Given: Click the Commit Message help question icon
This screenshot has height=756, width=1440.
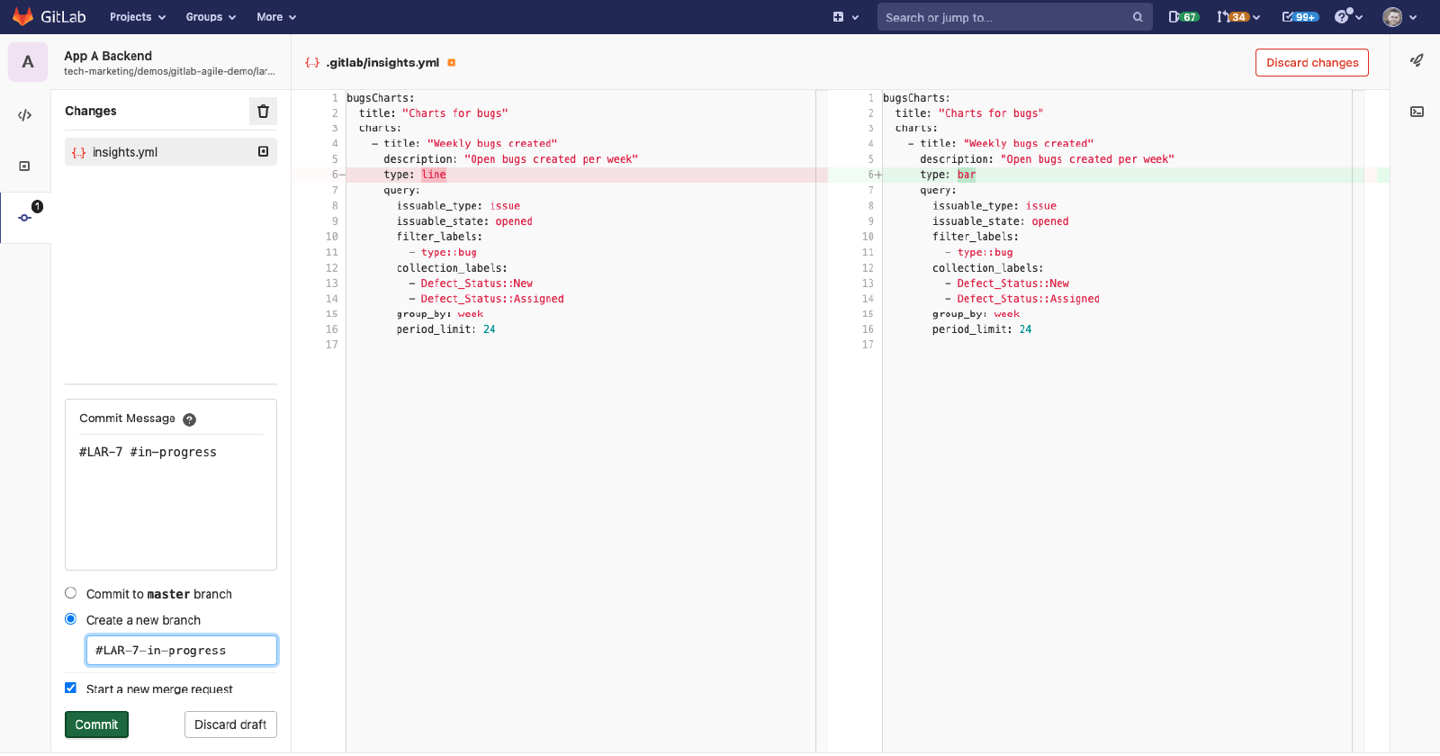Looking at the screenshot, I should pos(189,419).
